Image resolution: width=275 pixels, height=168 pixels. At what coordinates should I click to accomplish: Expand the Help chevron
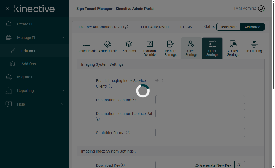63,104
